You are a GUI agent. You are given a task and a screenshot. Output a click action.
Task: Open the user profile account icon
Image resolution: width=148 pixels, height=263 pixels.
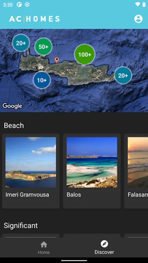(x=138, y=19)
